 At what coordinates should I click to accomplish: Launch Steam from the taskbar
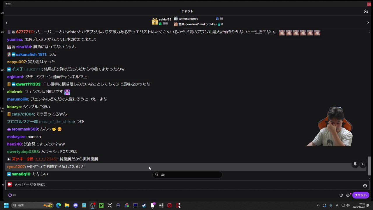coord(144,205)
